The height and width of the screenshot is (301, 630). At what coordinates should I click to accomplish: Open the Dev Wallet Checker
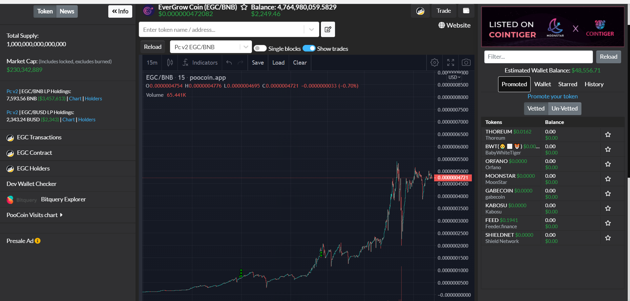tap(31, 184)
